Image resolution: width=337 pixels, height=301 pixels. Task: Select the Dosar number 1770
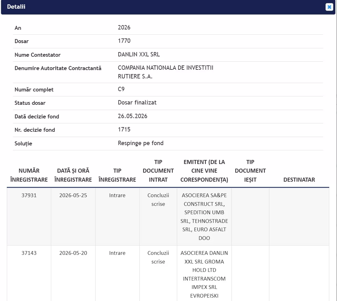point(124,41)
